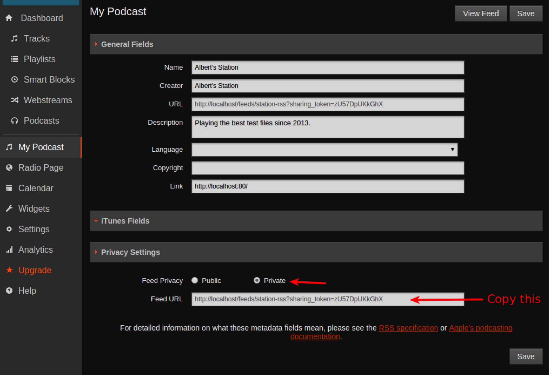
Task: Select the Private feed privacy option
Action: (x=257, y=280)
